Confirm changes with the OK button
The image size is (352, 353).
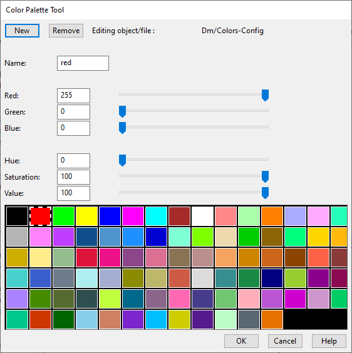241,341
